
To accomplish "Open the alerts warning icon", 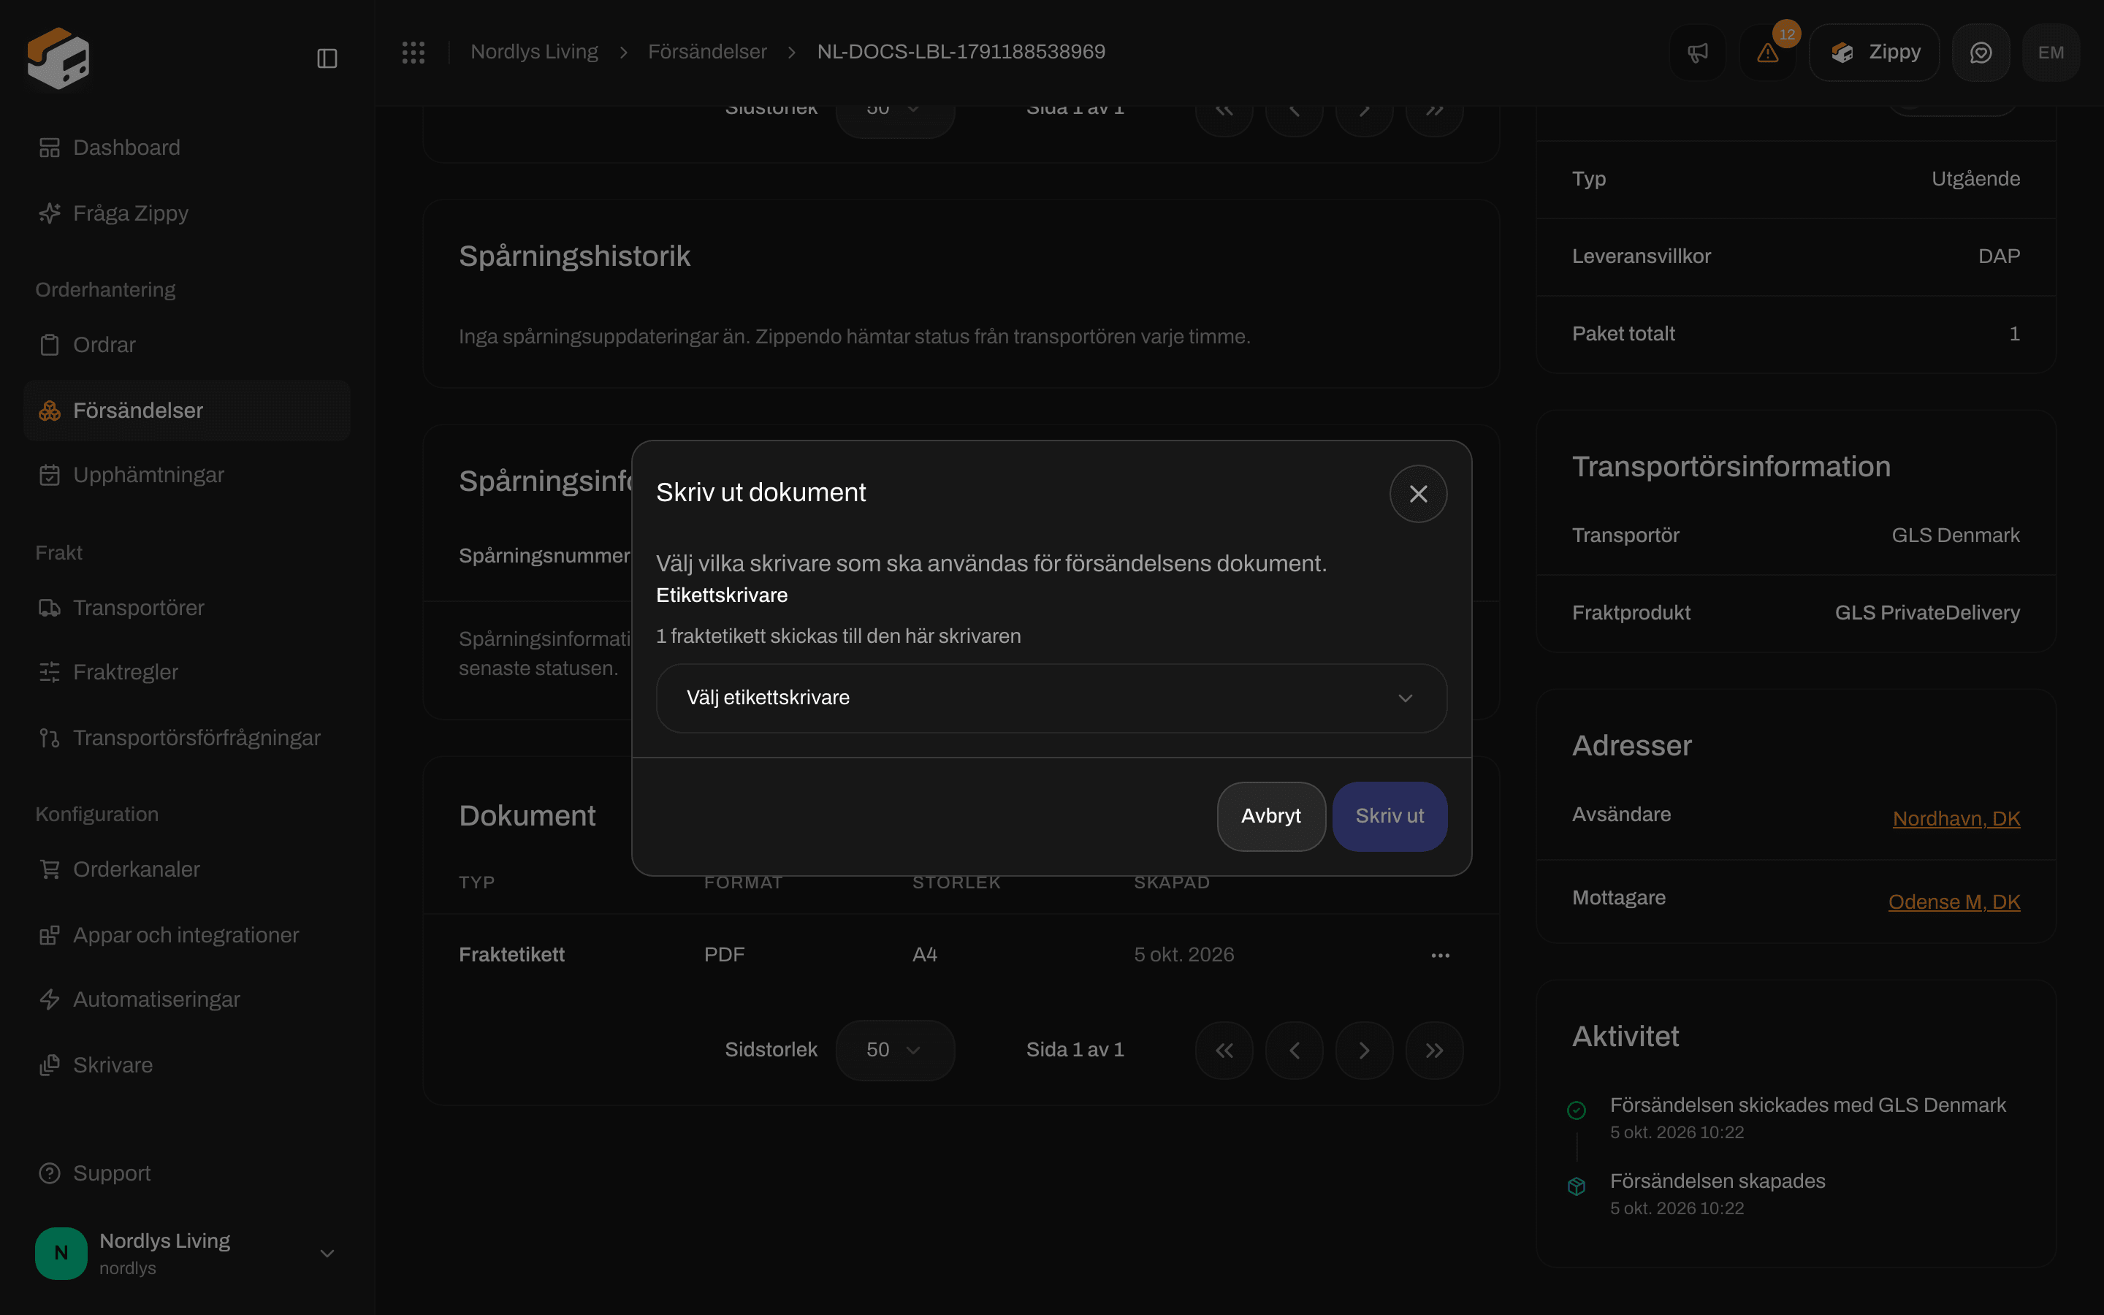I will [x=1767, y=53].
